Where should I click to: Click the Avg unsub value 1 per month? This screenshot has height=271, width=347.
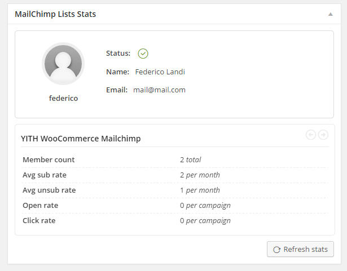(x=200, y=190)
